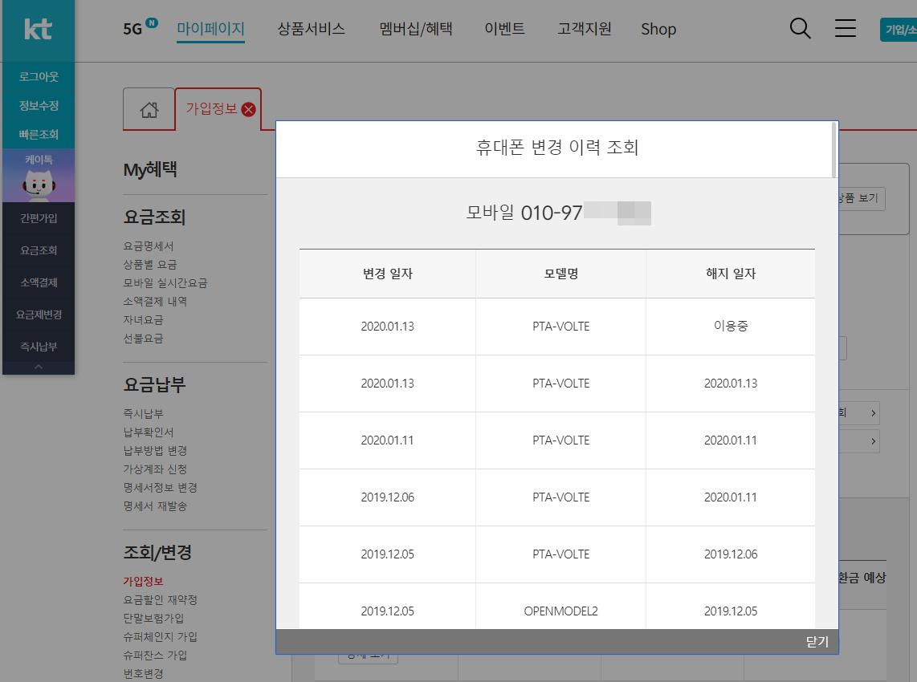Open My혜택 heading link
917x682 pixels.
[150, 169]
